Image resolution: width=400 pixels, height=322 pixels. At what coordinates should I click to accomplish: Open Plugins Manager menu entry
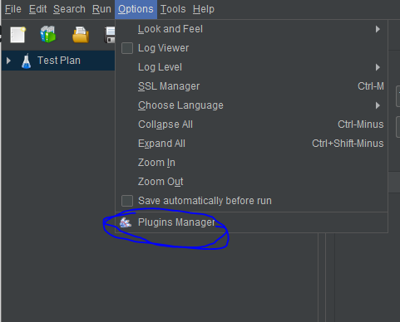pyautogui.click(x=252, y=222)
